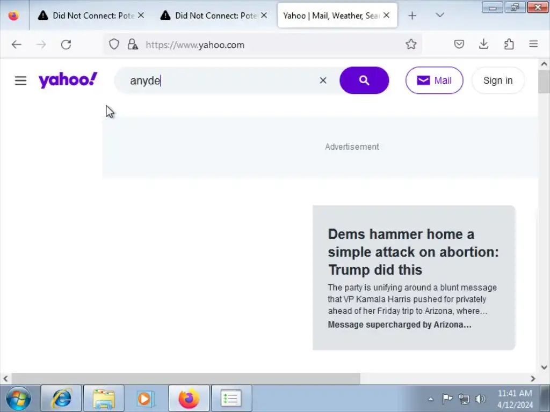
Task: Open the list application in taskbar
Action: (x=231, y=399)
